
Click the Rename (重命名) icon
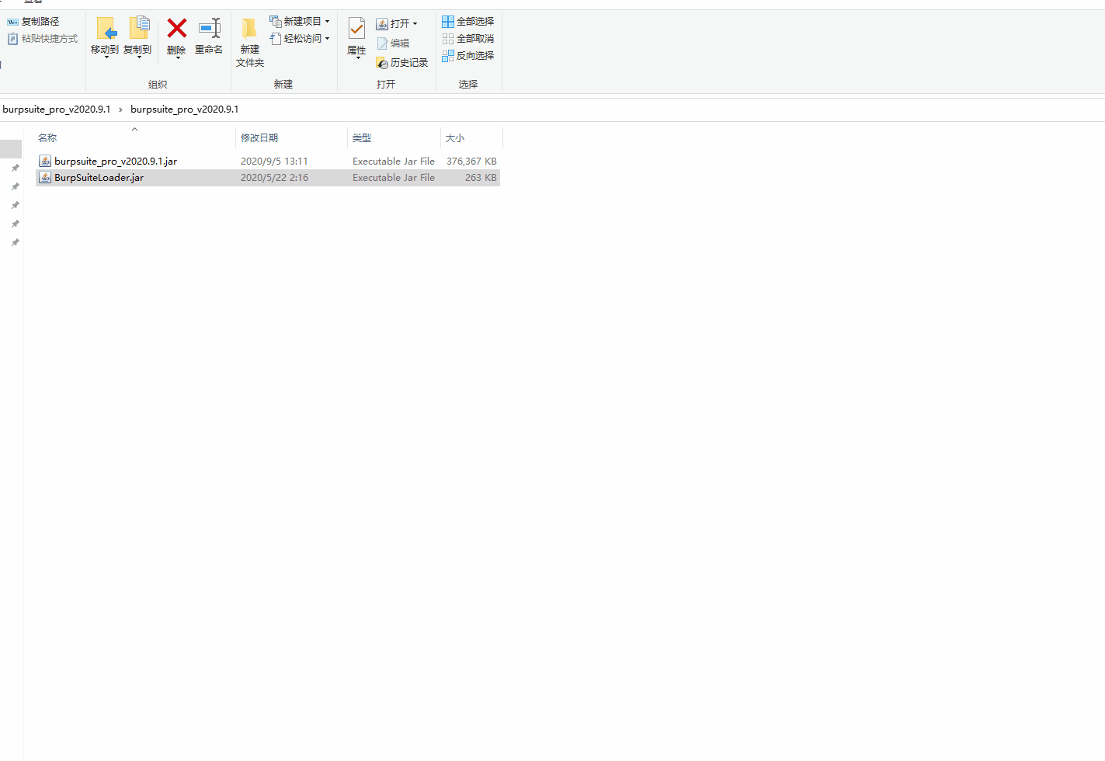[209, 29]
